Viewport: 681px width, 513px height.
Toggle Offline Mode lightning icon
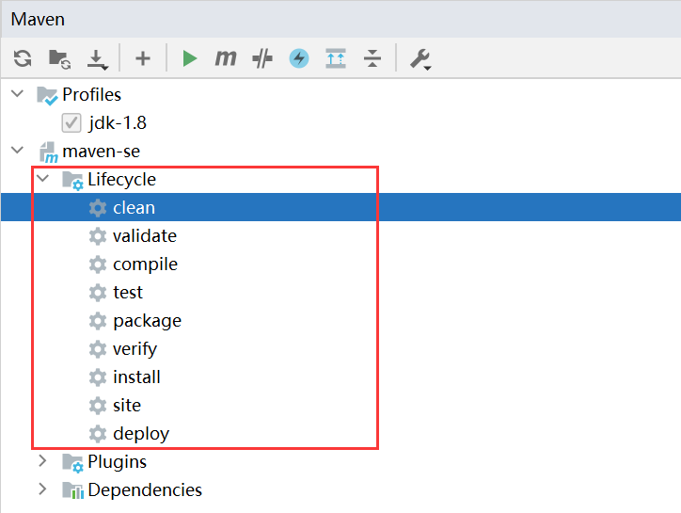[x=299, y=58]
